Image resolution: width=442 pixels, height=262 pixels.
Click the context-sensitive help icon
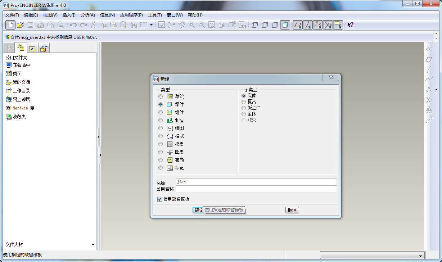350,25
